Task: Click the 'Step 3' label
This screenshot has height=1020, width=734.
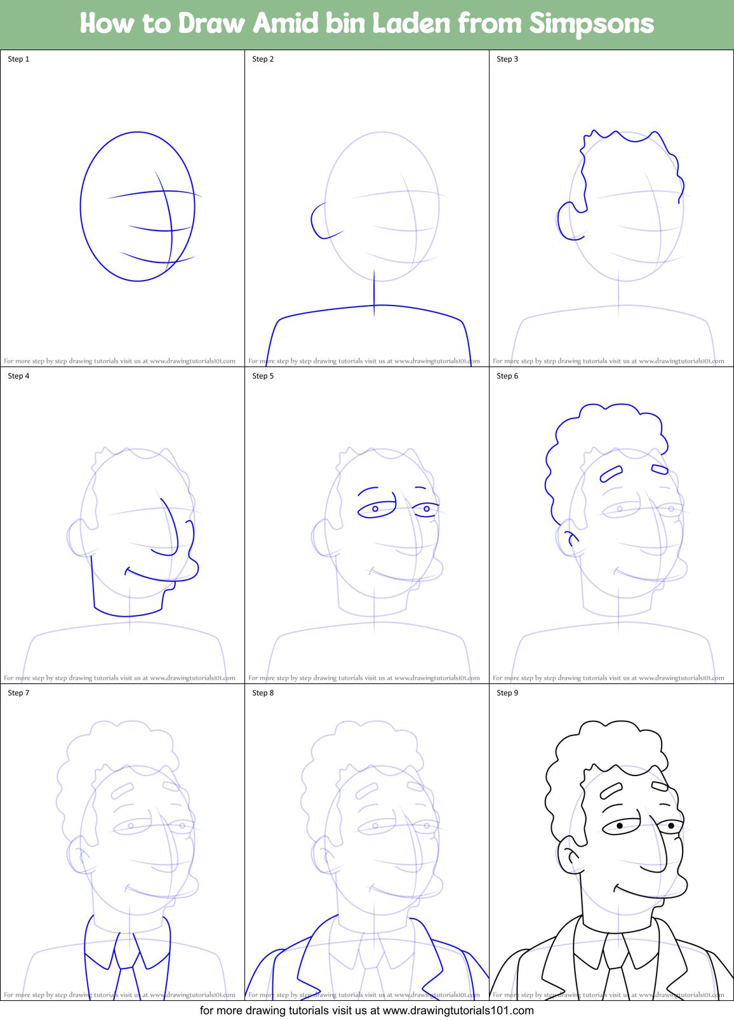Action: click(x=507, y=59)
